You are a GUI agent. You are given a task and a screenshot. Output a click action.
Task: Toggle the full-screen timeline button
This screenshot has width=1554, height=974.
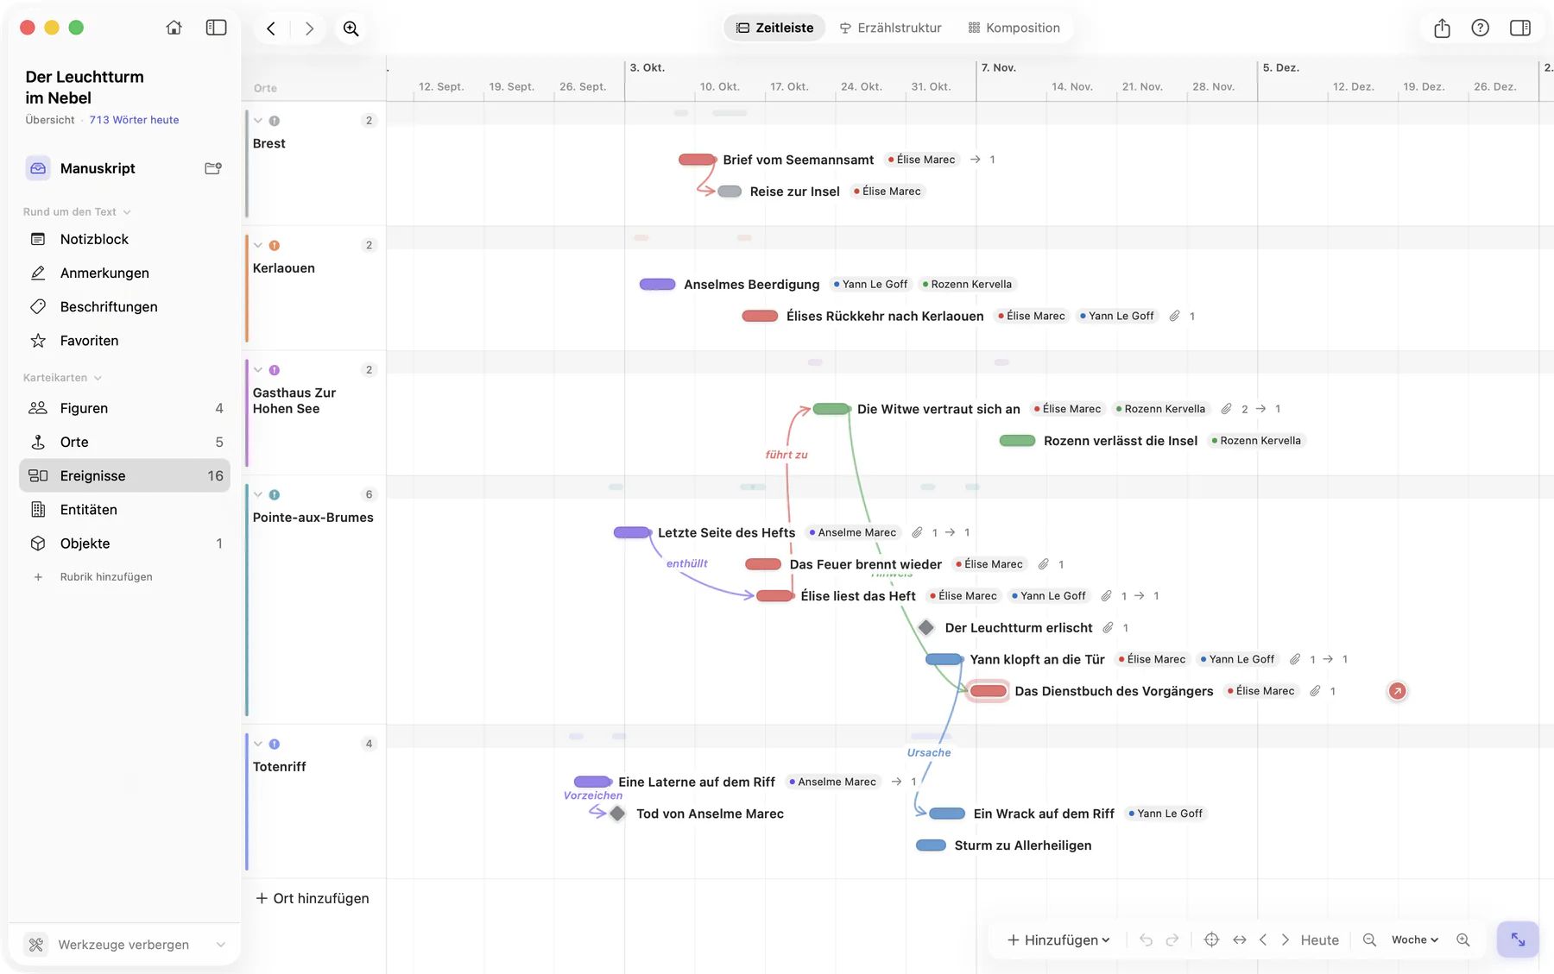(1518, 939)
